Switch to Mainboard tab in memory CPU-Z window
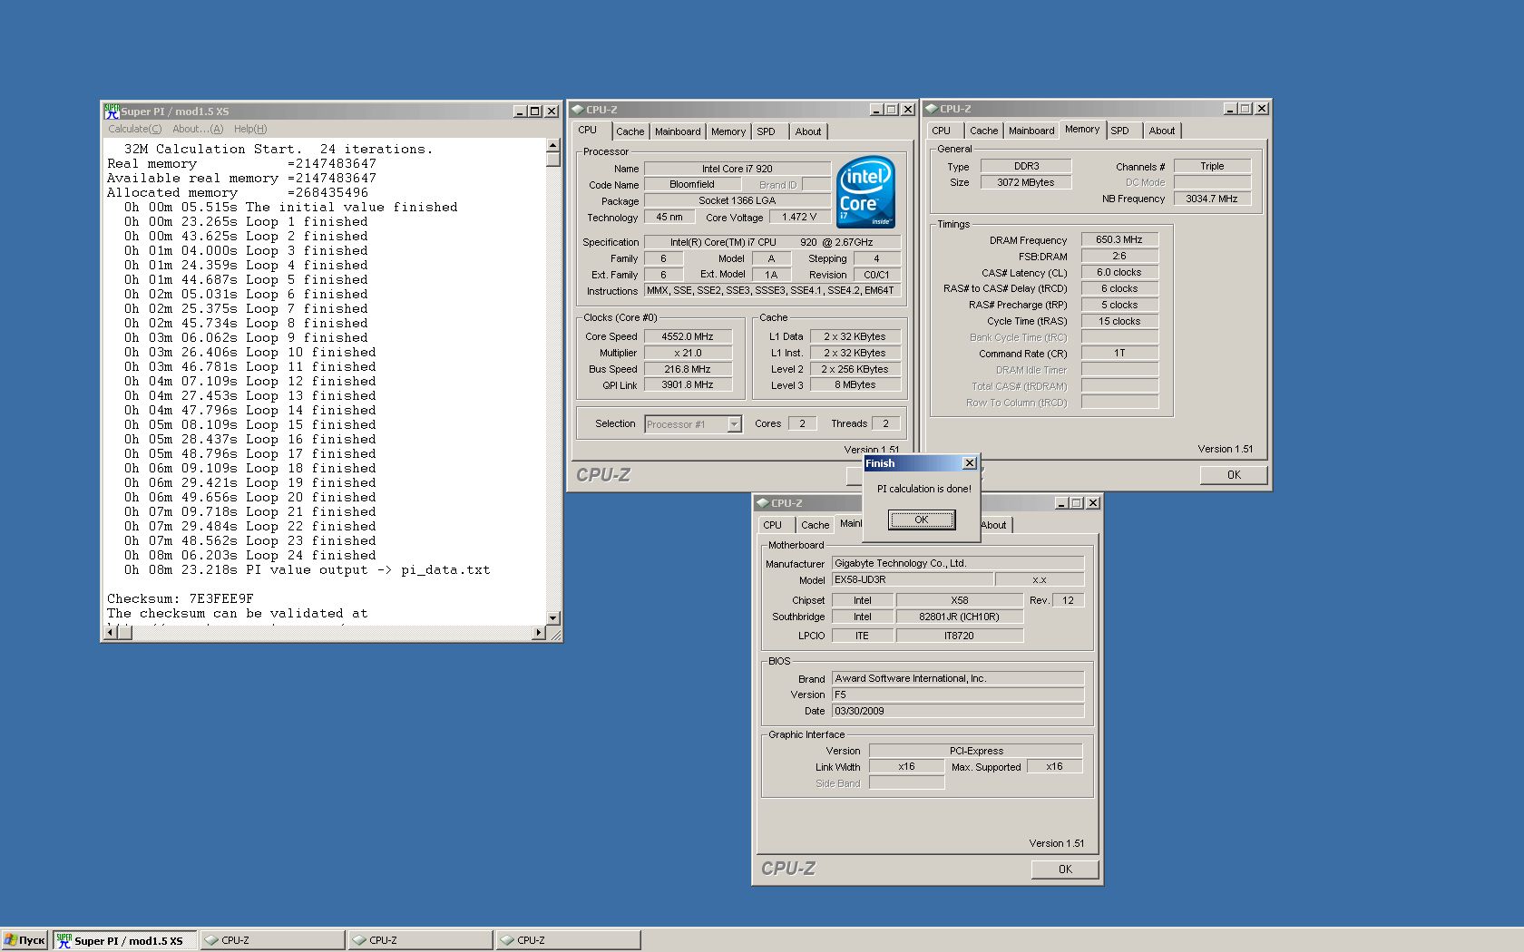 [1031, 131]
